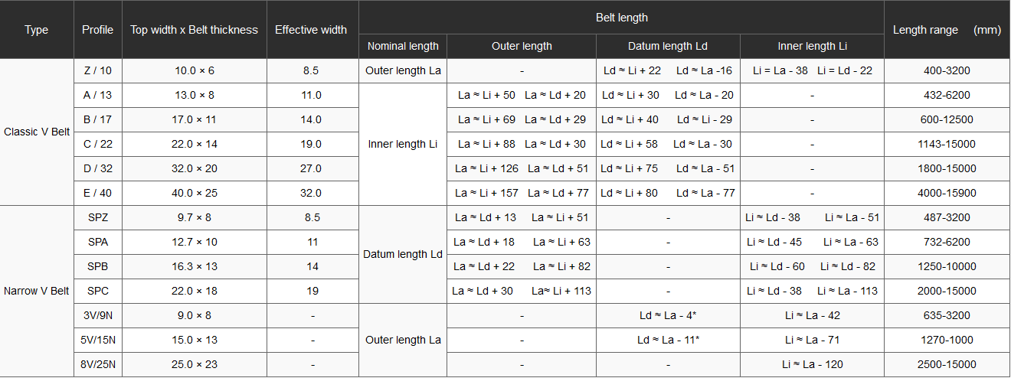The height and width of the screenshot is (378, 1011).
Task: Select the 'Narrow V Belt' type cell
Action: (37, 291)
